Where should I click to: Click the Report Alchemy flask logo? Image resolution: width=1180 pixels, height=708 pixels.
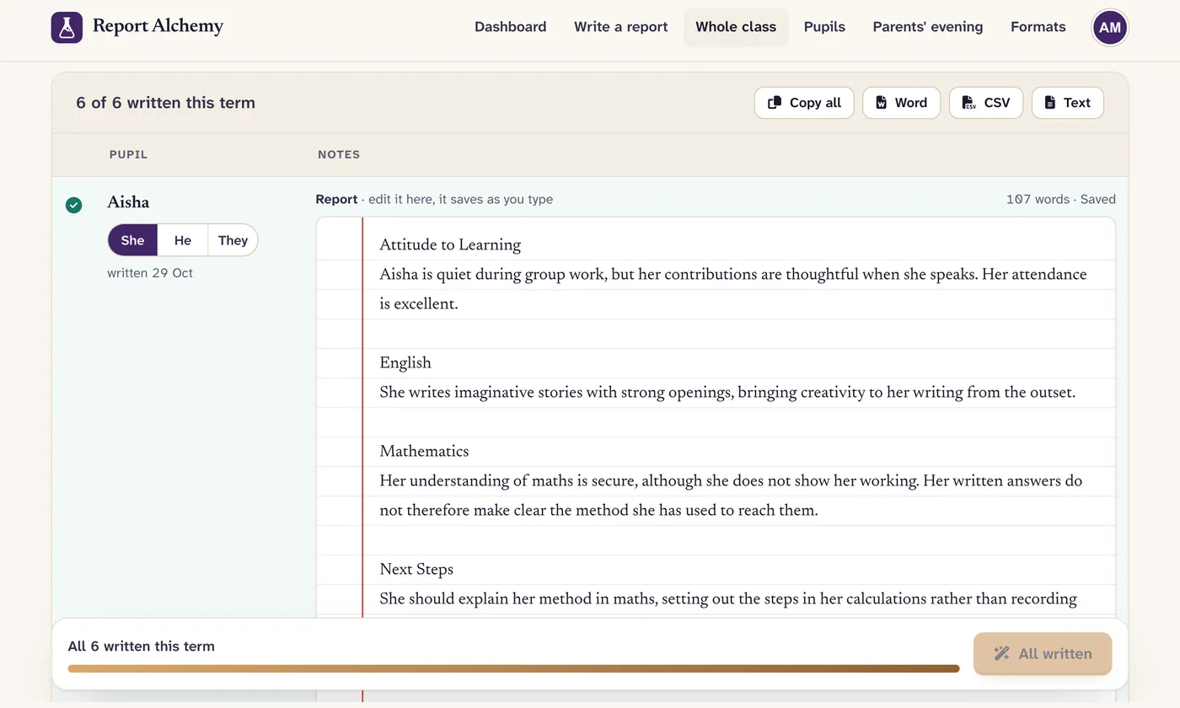tap(67, 27)
